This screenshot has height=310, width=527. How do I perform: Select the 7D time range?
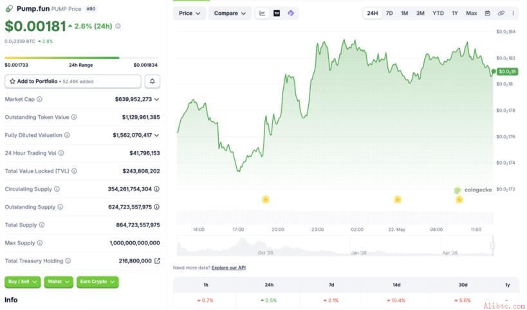click(x=389, y=14)
